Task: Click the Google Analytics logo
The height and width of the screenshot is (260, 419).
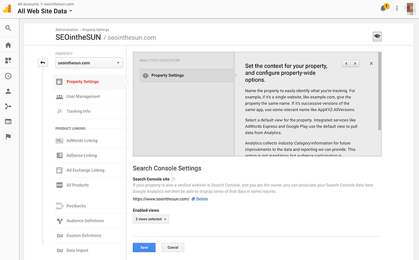Action: [x=7, y=8]
